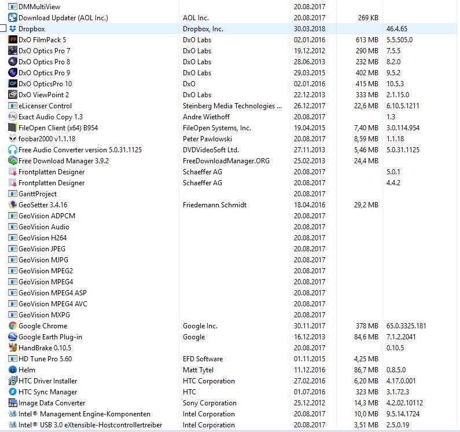Click the HandBrake 0.10.5 icon
Viewport: 460px width, 432px height.
click(13, 347)
